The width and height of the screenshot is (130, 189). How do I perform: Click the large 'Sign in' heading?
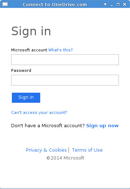31,31
